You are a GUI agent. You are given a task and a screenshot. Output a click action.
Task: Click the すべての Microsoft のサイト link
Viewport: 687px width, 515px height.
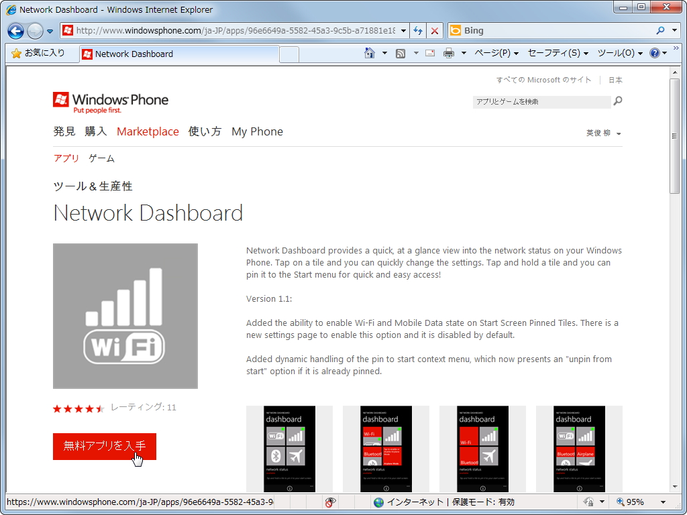click(543, 80)
